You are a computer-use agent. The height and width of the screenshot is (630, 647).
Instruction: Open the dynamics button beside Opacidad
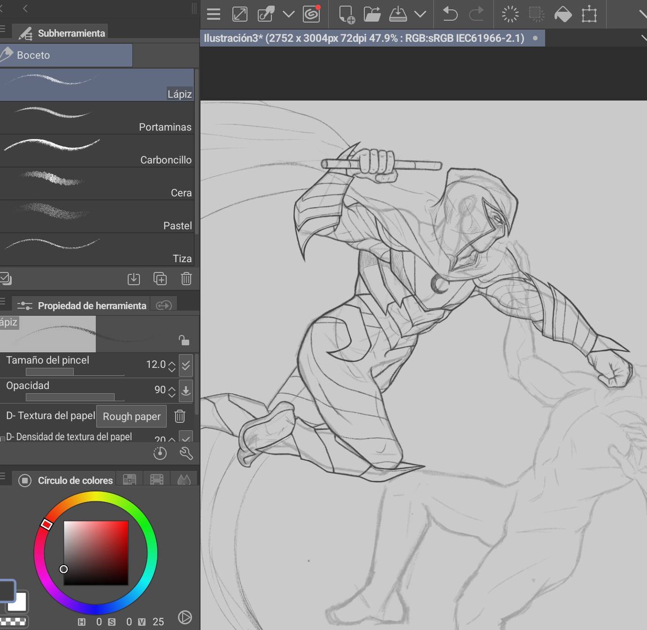(x=186, y=391)
